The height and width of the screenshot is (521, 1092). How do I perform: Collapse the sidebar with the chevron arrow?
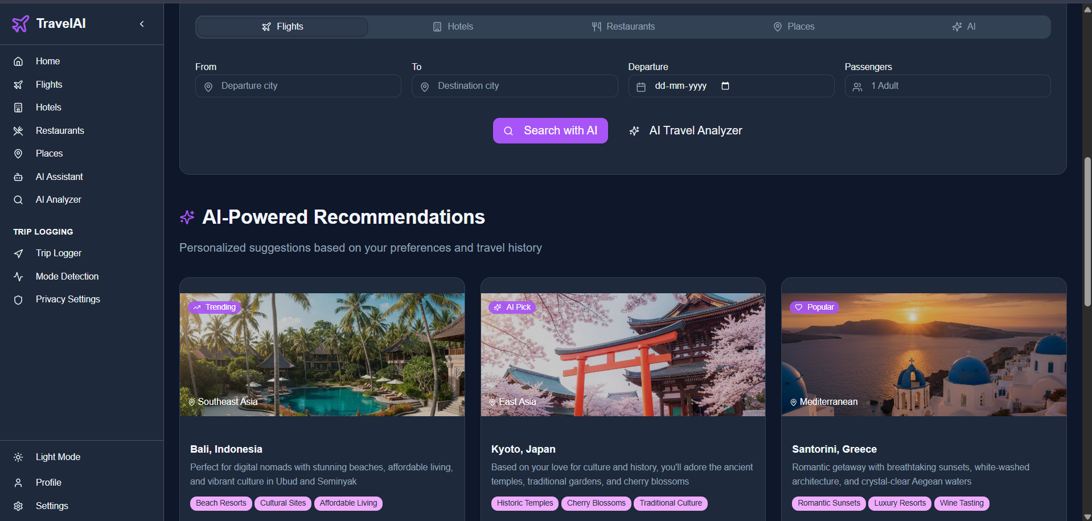click(x=142, y=23)
